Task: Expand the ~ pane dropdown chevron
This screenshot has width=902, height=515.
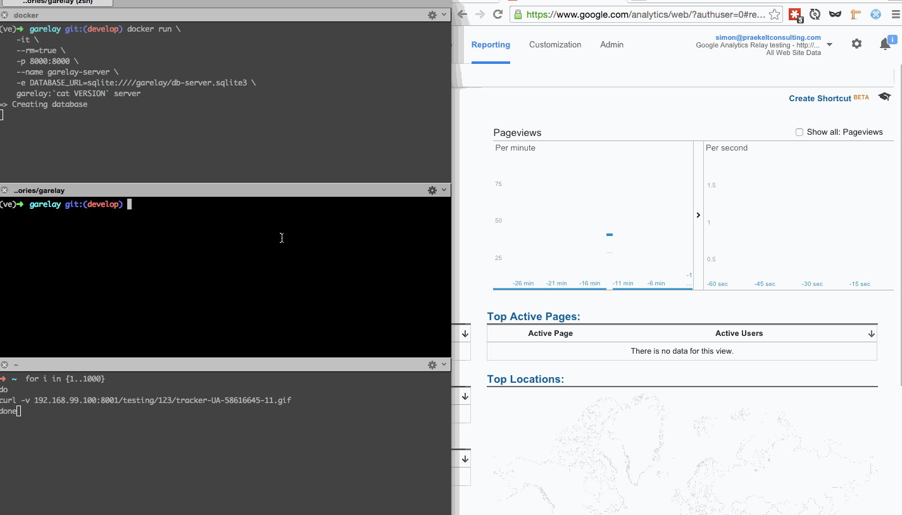Action: coord(444,365)
